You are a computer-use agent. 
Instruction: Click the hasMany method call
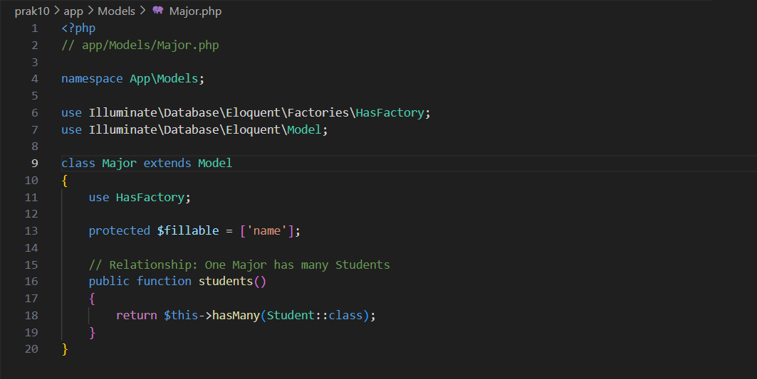coord(235,315)
